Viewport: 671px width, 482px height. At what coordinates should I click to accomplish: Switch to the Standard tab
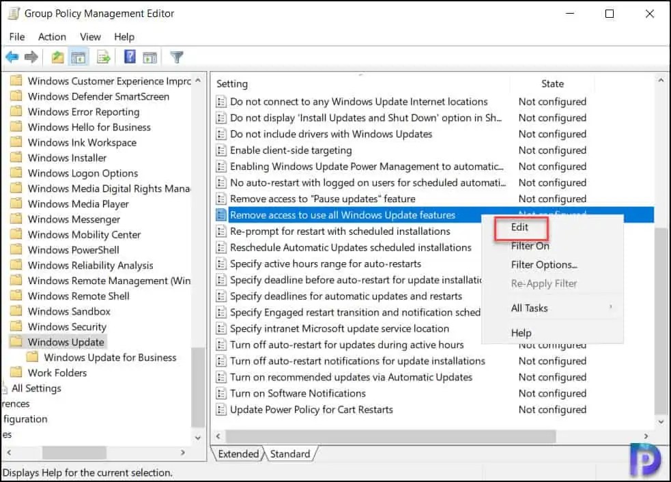(291, 453)
